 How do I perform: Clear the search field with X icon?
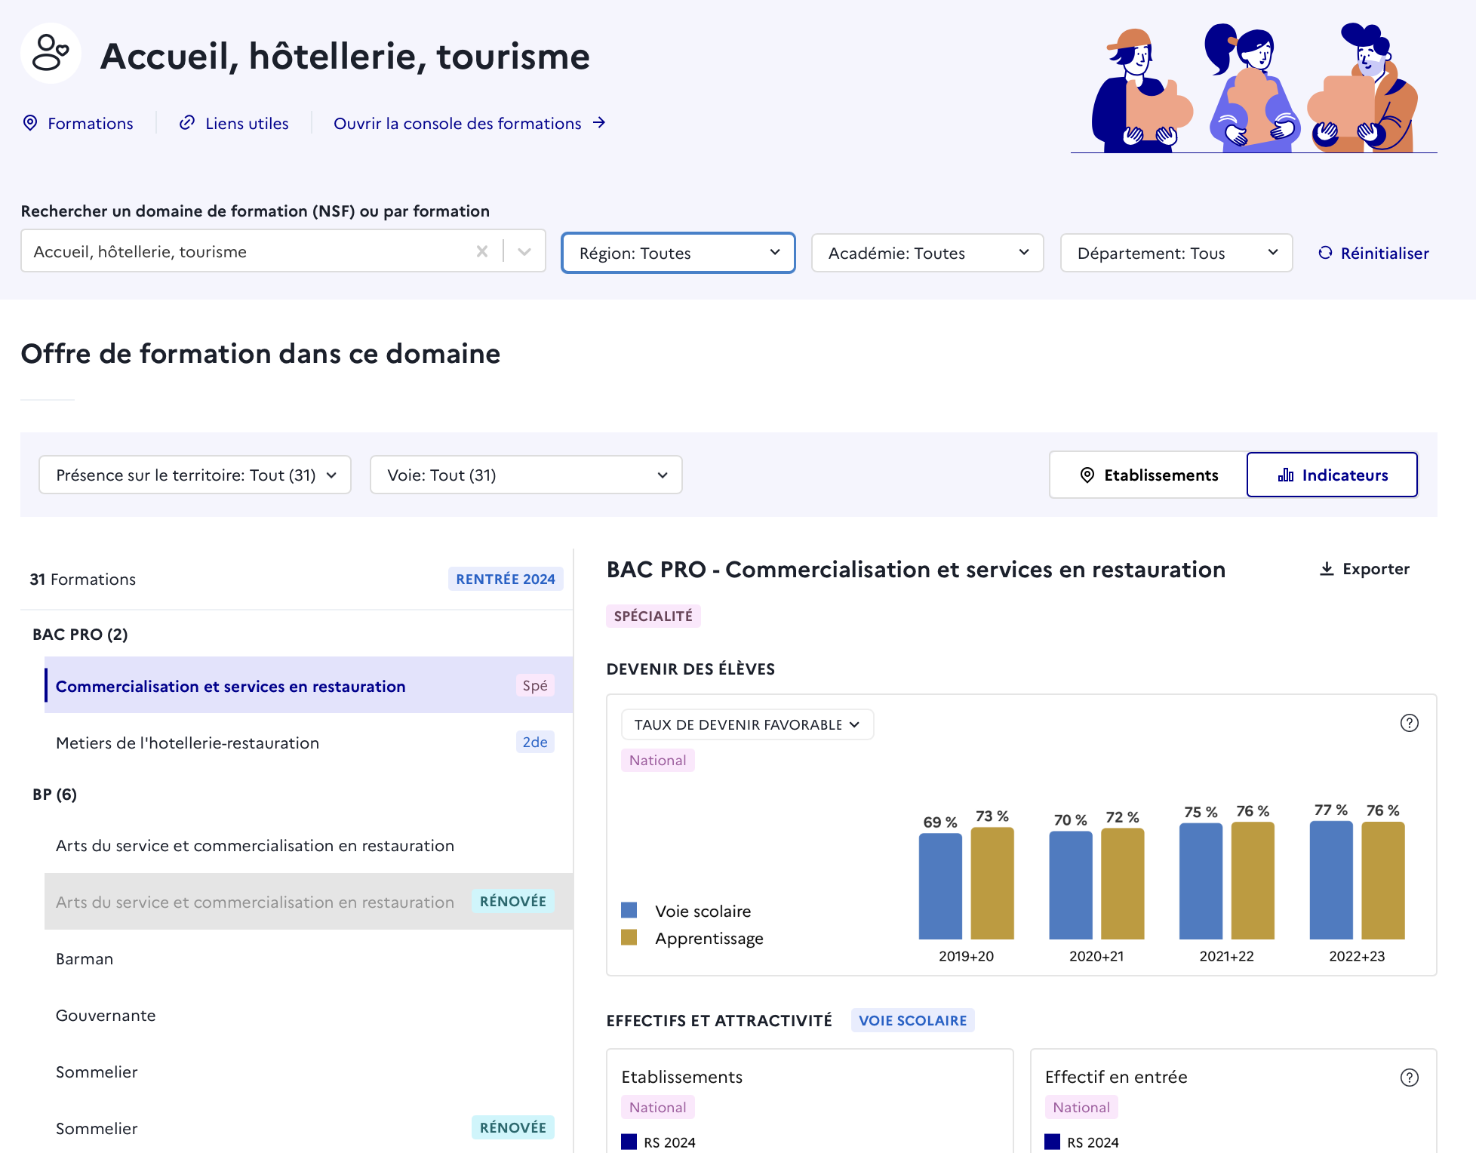[x=482, y=251]
